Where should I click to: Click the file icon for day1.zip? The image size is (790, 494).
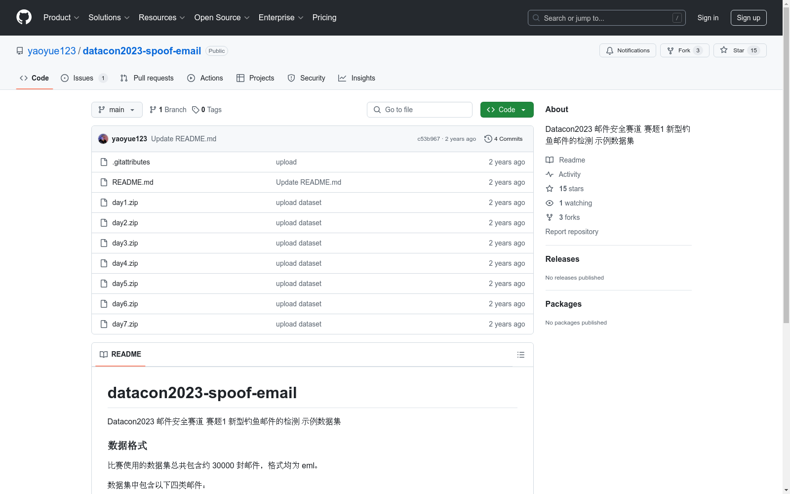click(x=104, y=203)
